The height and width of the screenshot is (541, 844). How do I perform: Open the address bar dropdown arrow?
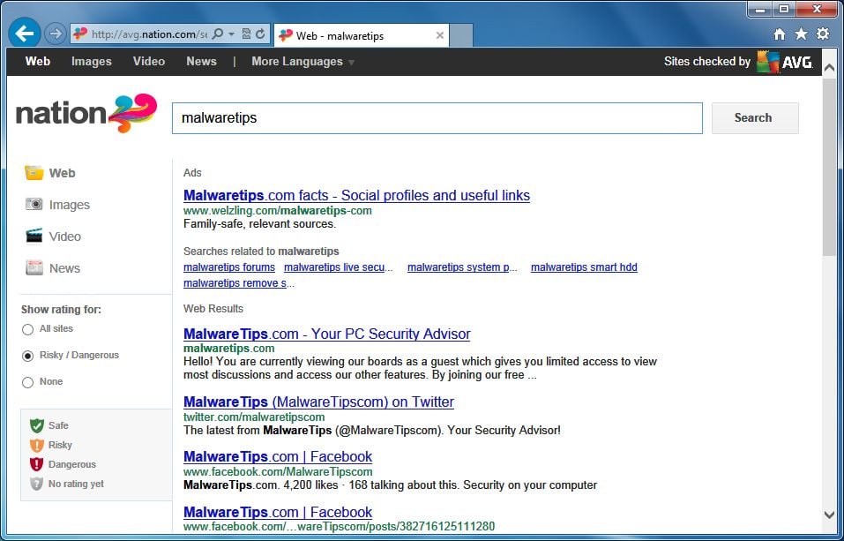231,34
